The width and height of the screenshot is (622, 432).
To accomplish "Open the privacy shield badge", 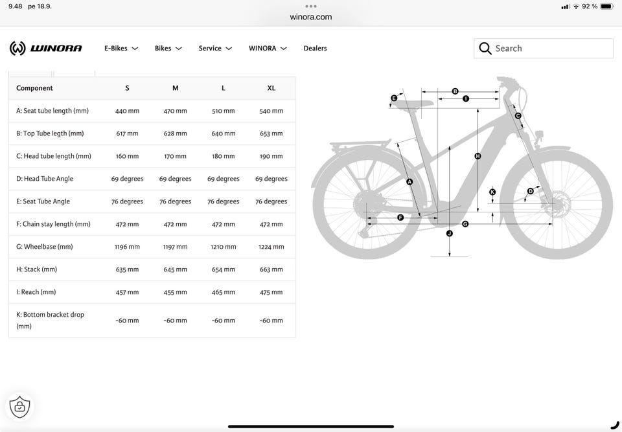I will (19, 407).
